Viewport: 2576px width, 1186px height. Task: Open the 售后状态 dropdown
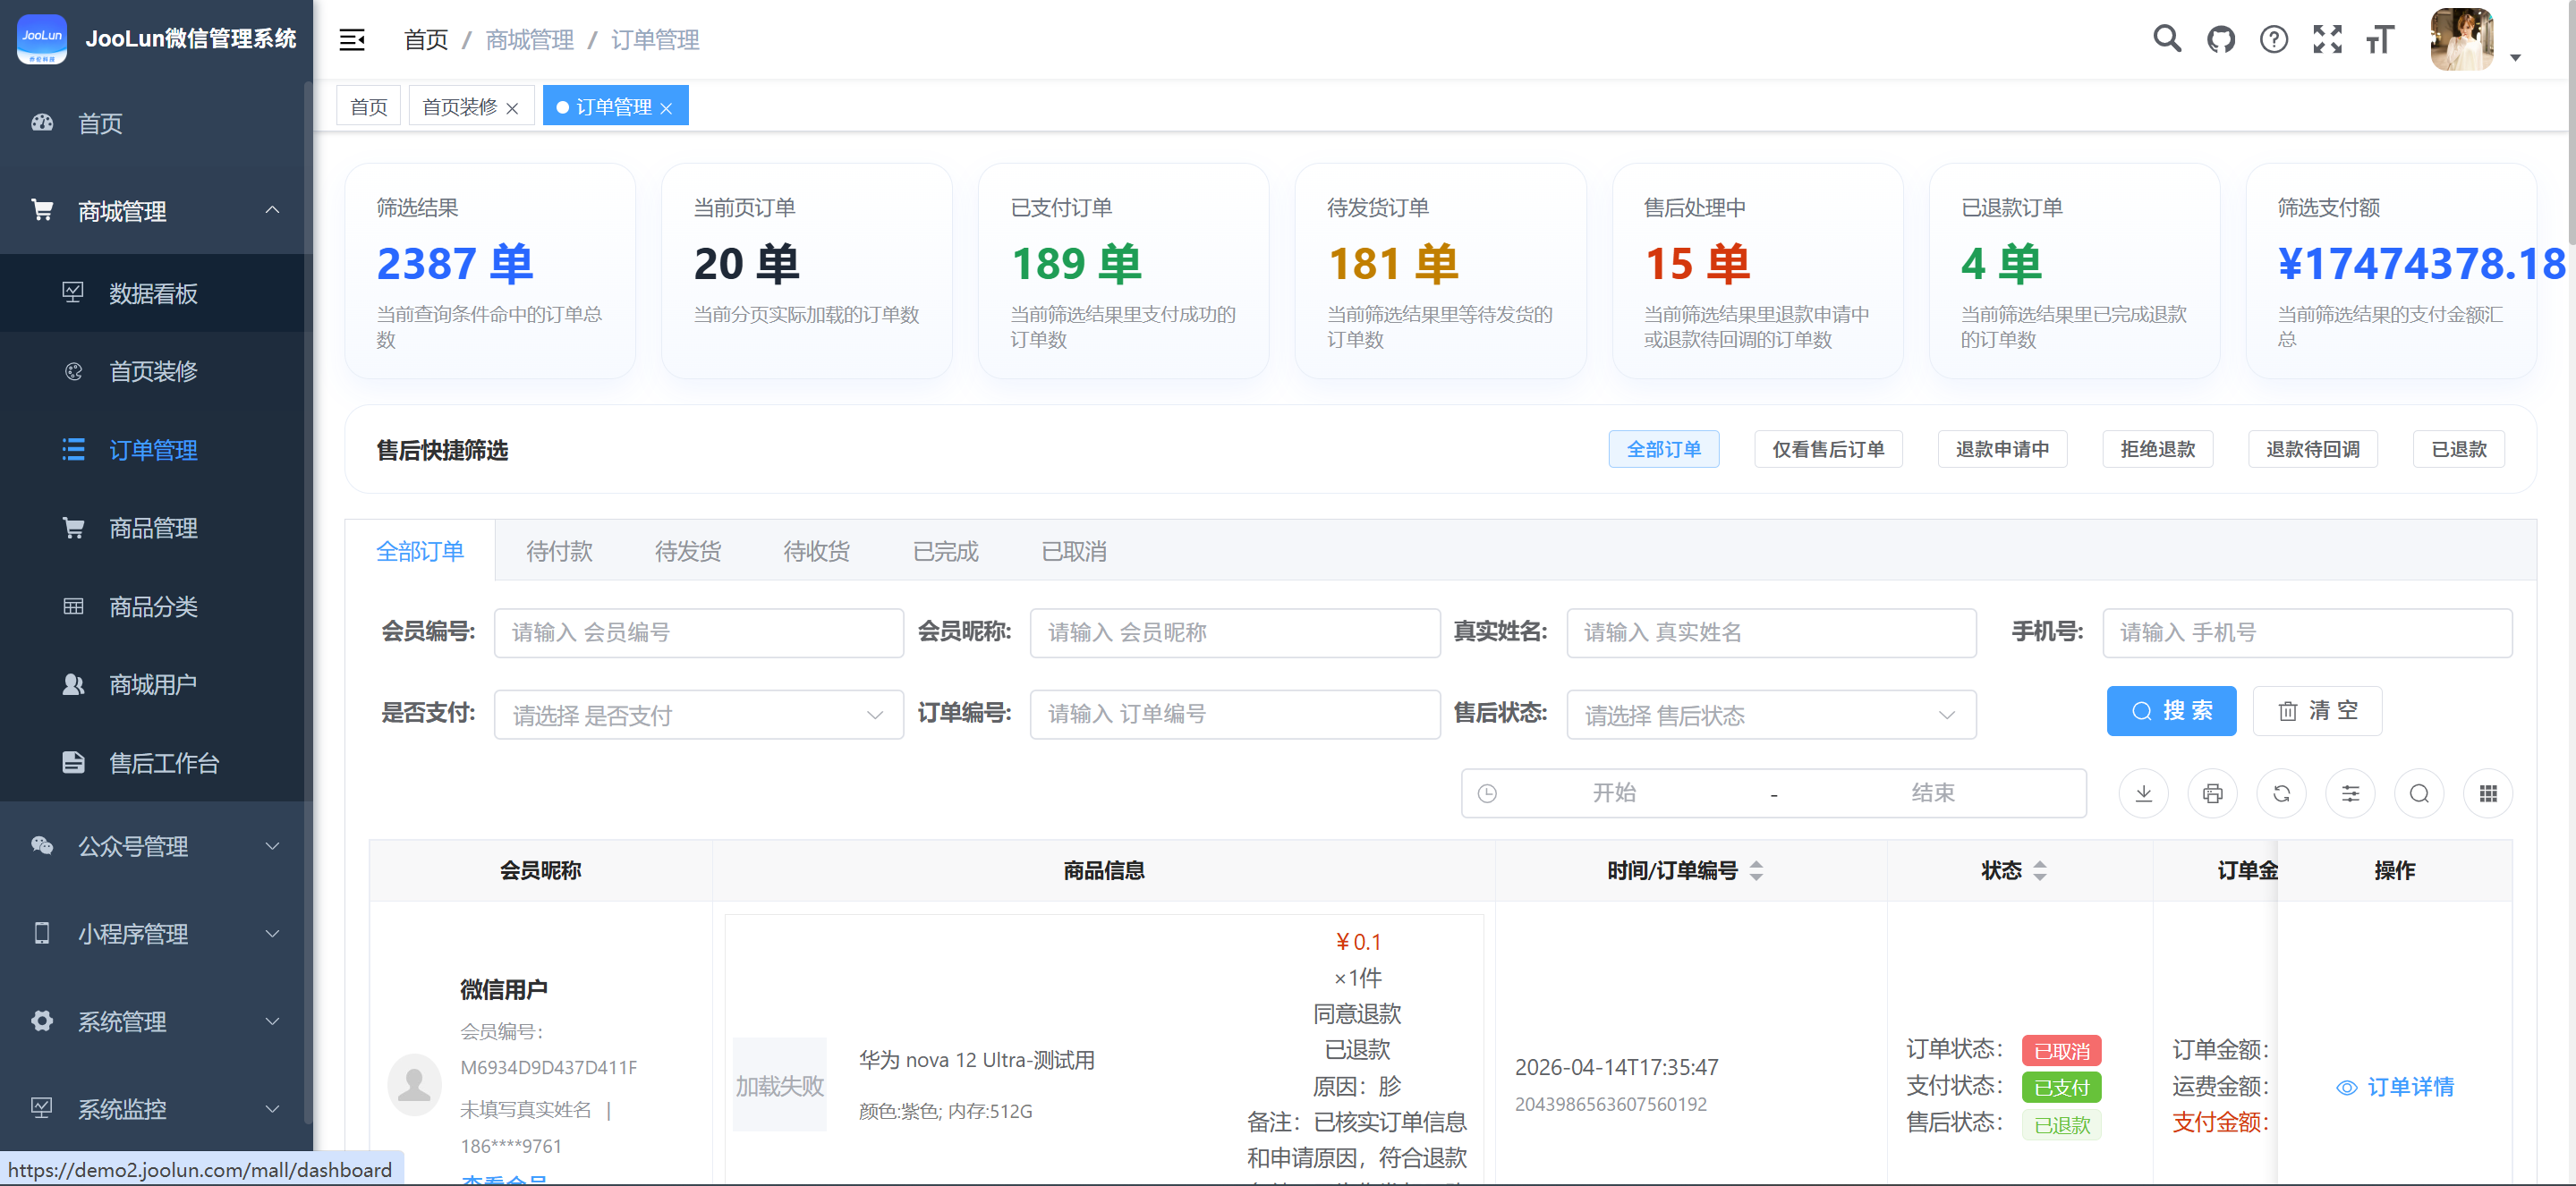click(x=1771, y=715)
